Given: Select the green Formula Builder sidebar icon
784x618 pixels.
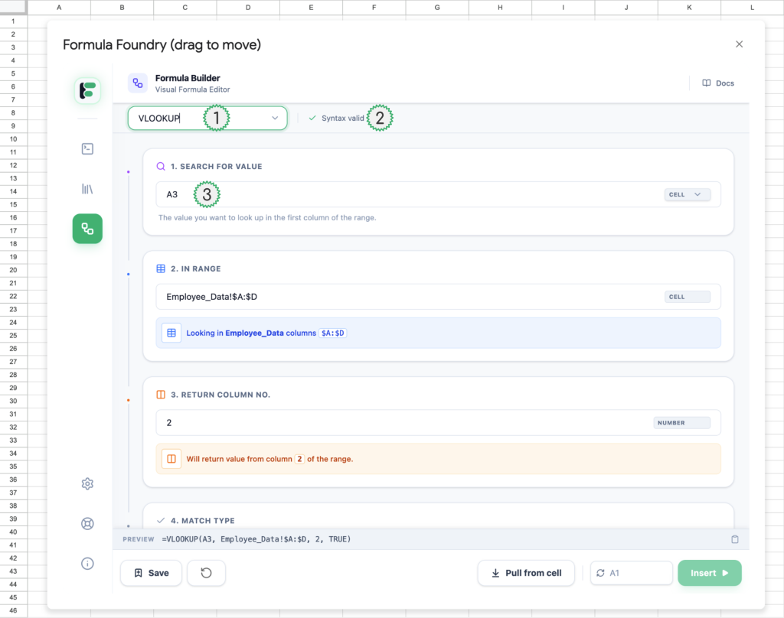Looking at the screenshot, I should 87,229.
